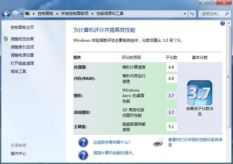Open 调整视觉效果 link
Image resolution: width=233 pixels, height=164 pixels.
22,39
